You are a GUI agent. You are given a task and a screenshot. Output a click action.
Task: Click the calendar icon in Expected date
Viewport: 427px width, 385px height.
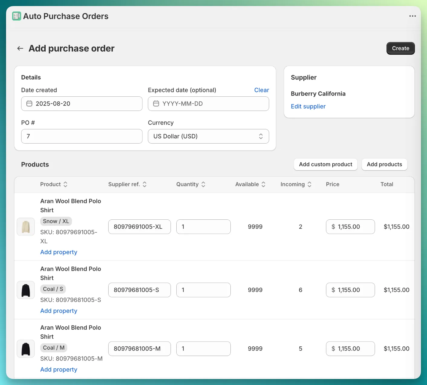156,104
